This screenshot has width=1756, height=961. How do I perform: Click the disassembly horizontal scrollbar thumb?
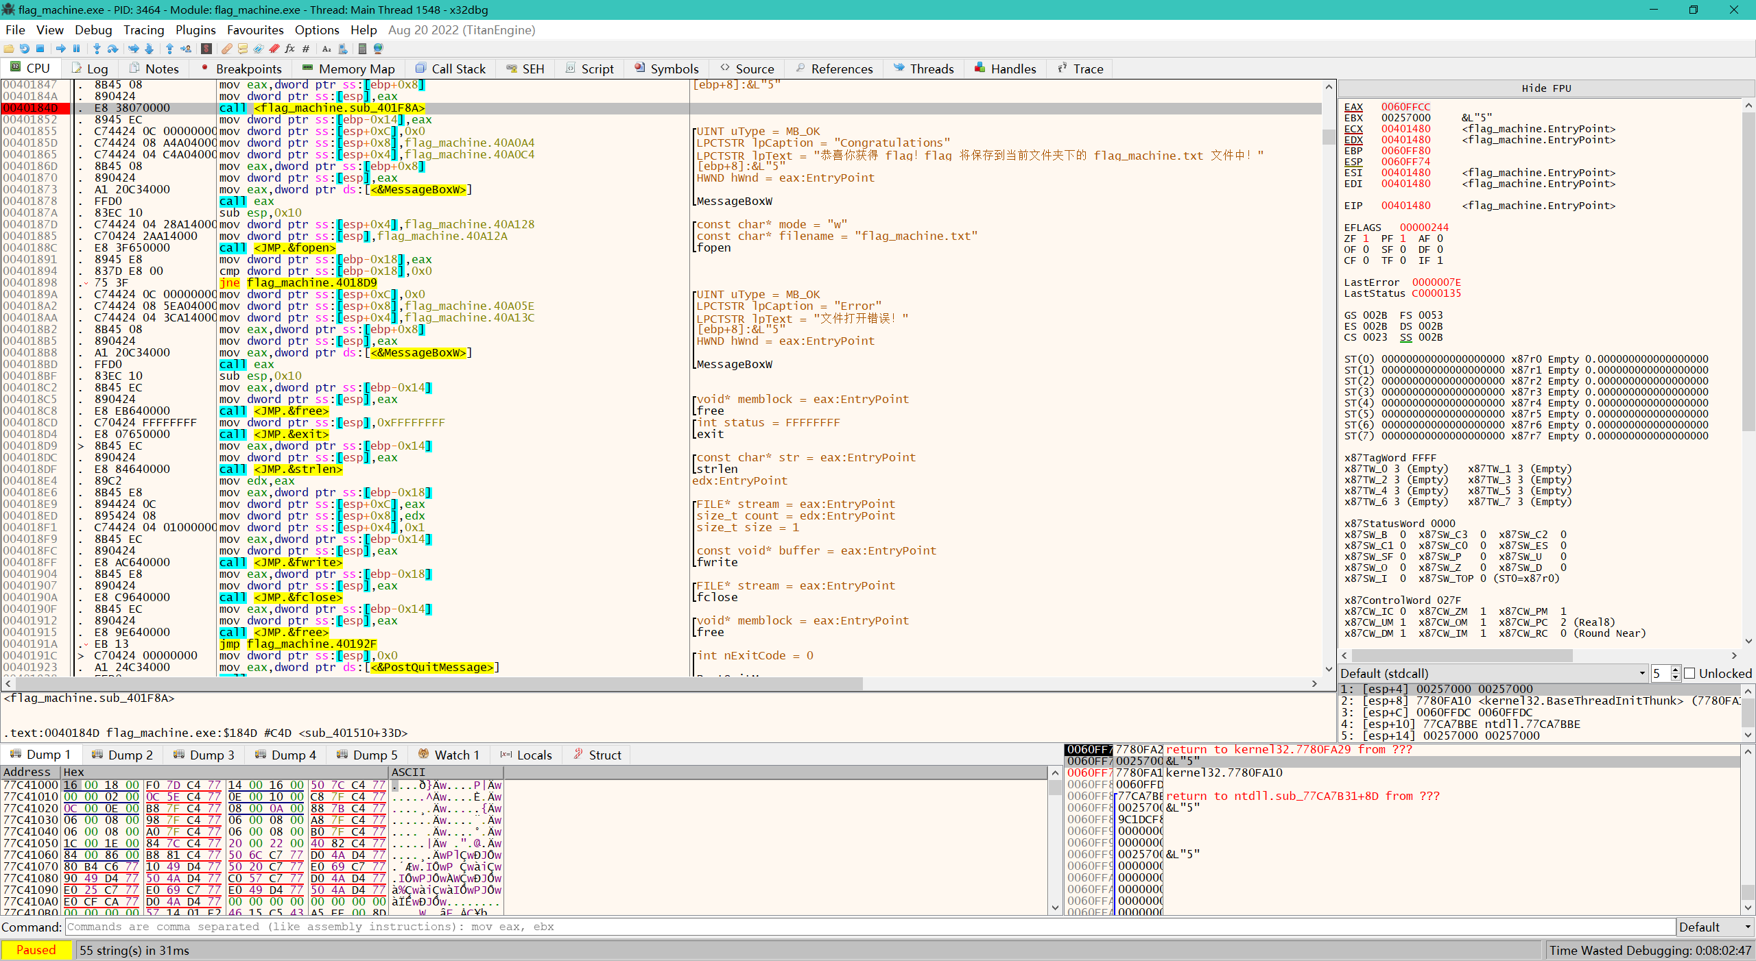tap(439, 683)
